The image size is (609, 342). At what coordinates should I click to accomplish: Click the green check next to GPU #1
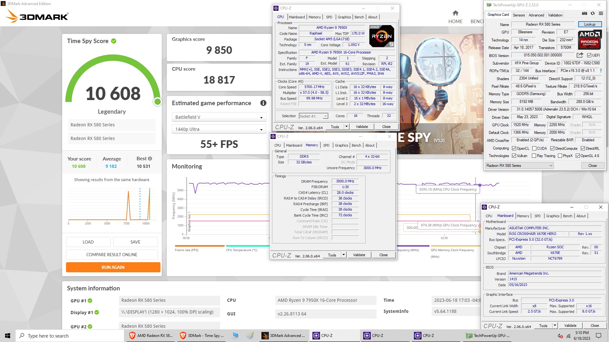click(90, 301)
